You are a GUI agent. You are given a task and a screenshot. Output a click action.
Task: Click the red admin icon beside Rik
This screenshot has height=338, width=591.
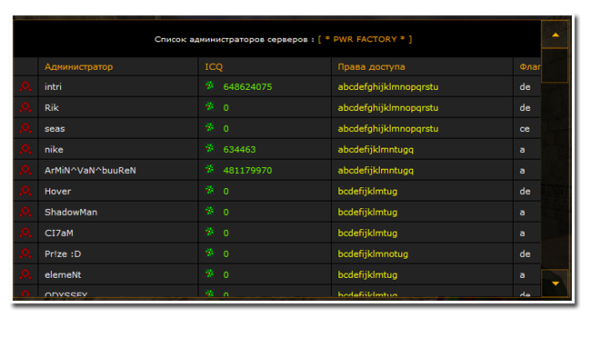tap(25, 107)
